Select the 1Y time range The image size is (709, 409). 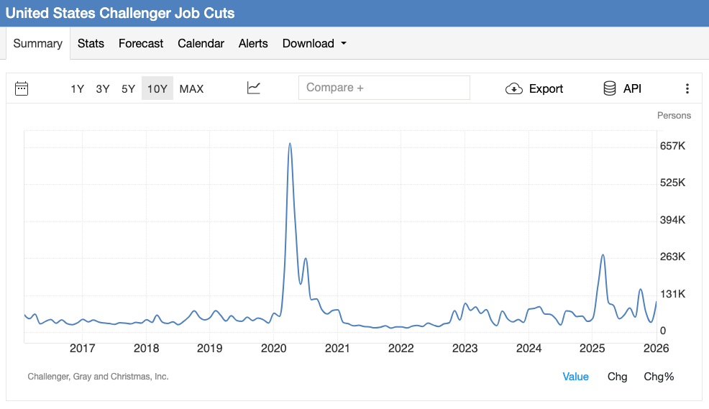tap(78, 89)
